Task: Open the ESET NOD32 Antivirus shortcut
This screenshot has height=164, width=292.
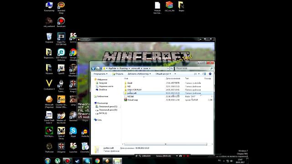Action: 61,55
